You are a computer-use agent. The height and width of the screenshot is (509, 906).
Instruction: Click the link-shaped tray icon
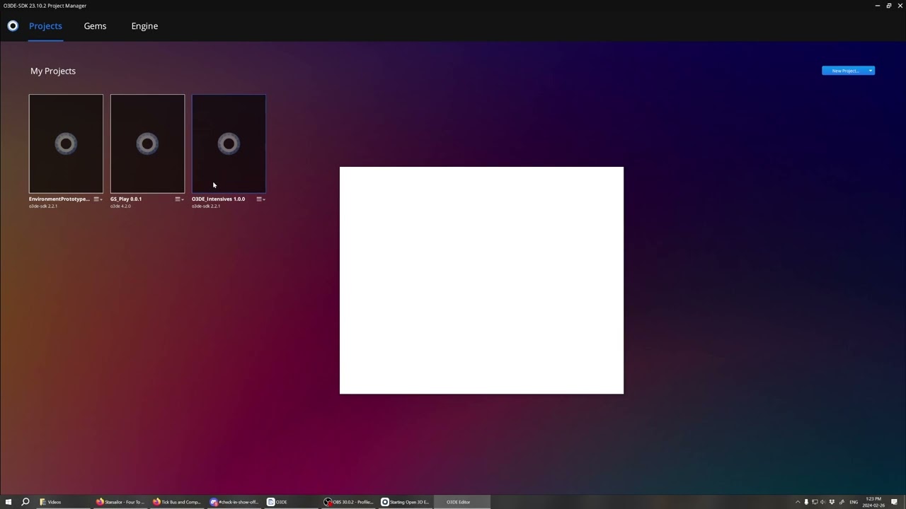842,502
